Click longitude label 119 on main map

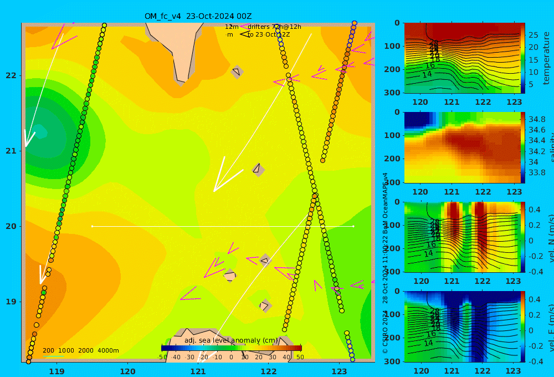coord(57,371)
